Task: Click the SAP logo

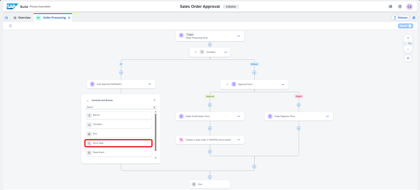Action: click(12, 6)
